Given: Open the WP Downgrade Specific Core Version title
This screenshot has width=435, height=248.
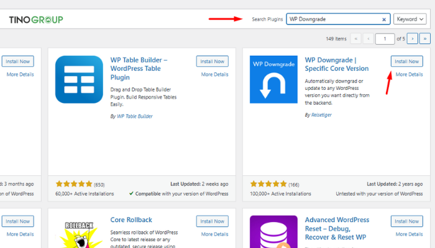Looking at the screenshot, I should pyautogui.click(x=337, y=64).
